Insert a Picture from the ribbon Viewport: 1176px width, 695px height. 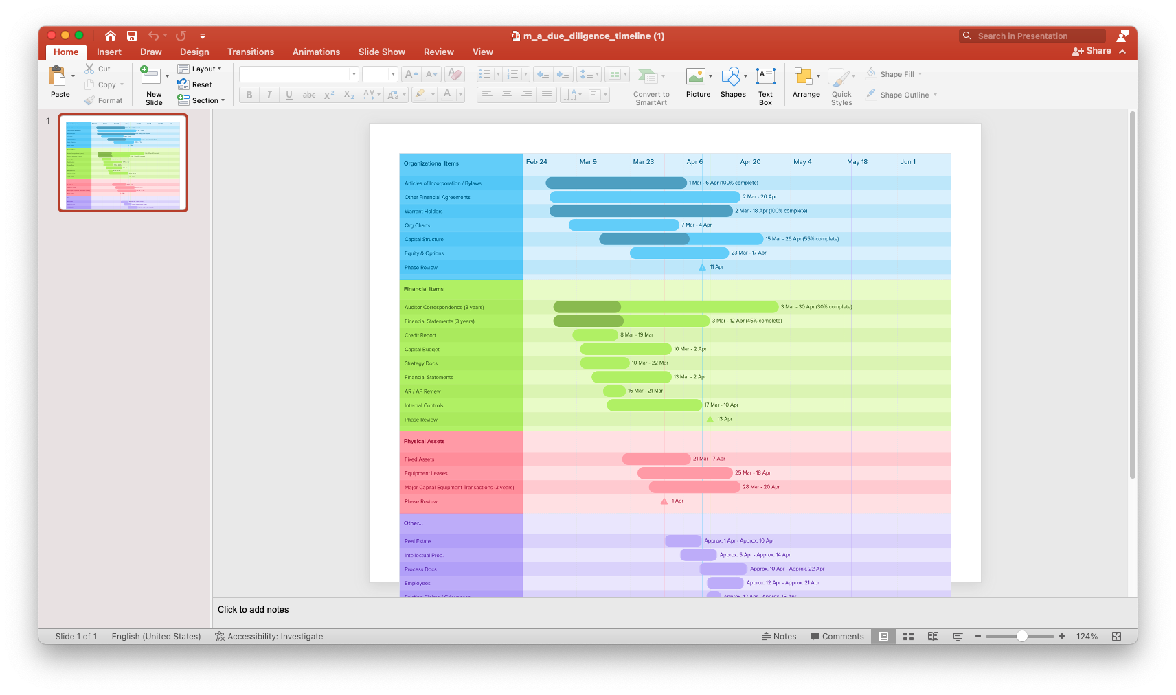click(x=698, y=83)
